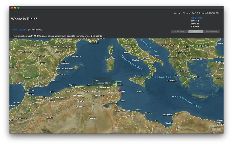Click the MALTA label on the map
The height and width of the screenshot is (145, 233).
(141, 92)
